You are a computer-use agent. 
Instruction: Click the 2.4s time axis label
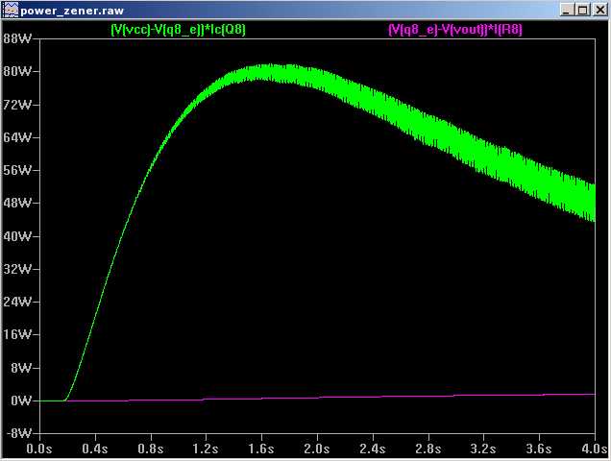[x=372, y=449]
